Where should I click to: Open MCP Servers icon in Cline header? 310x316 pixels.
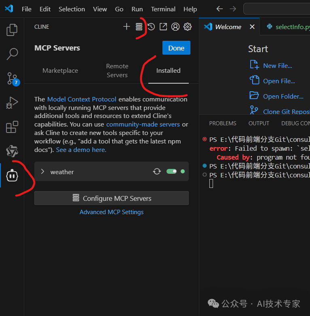(x=139, y=27)
